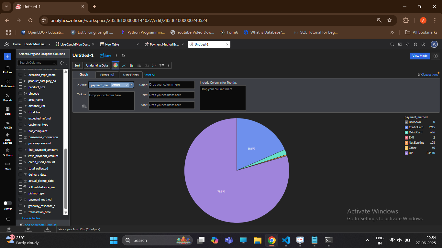Open Underlying Data view
Viewport: 442px width, 248px height.
(97, 66)
